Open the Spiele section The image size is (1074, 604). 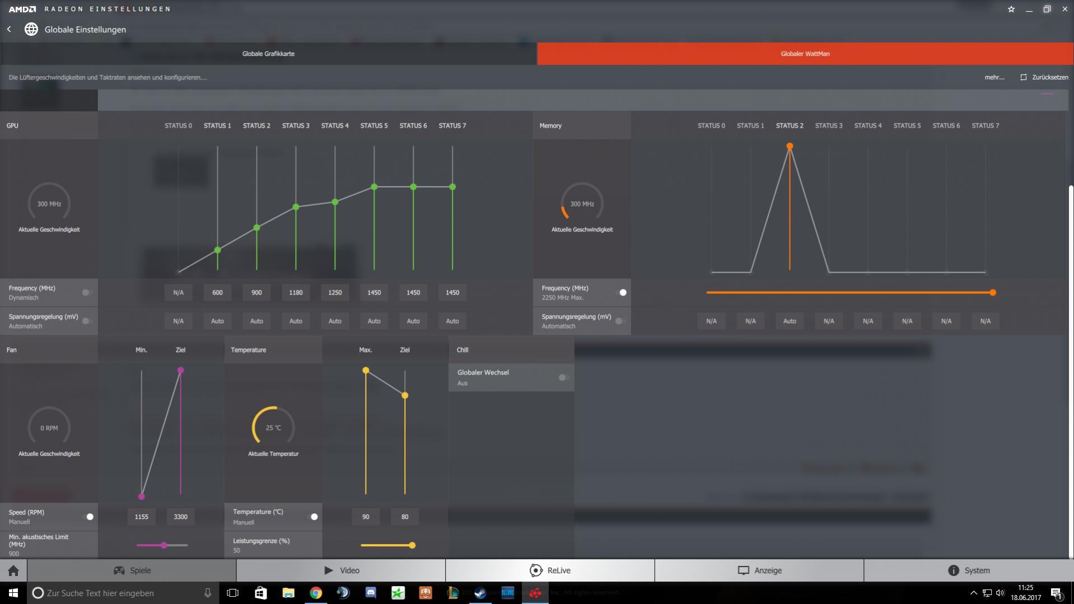click(x=132, y=570)
